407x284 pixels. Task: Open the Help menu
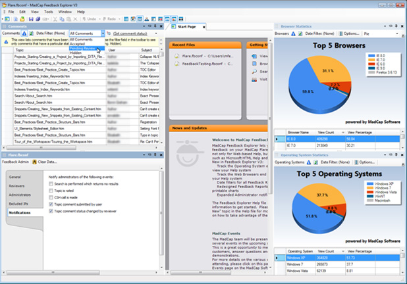click(x=81, y=12)
